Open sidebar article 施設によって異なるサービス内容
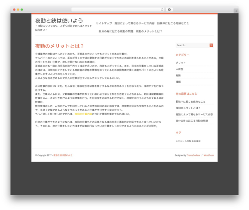The image size is (249, 210). click(x=194, y=114)
